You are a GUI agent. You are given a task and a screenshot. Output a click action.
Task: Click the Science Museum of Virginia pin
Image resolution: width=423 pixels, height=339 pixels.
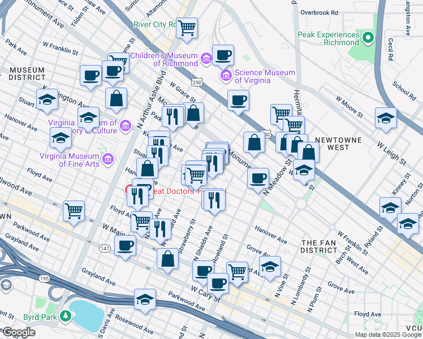pos(226,76)
